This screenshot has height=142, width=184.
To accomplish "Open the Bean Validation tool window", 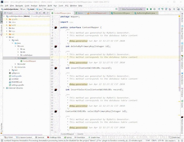I will tap(182, 62).
